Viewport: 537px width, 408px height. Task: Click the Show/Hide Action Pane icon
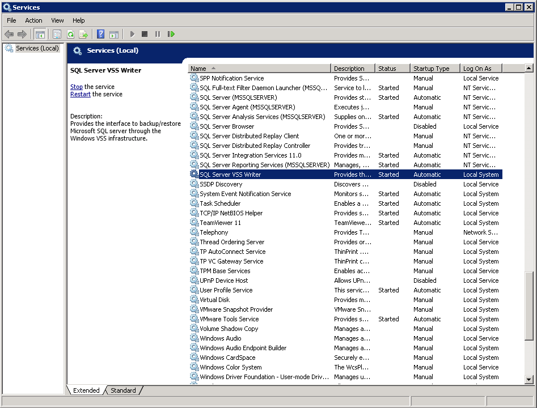pos(114,35)
